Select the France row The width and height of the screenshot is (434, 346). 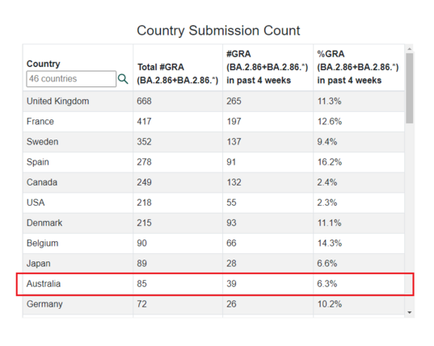click(213, 122)
